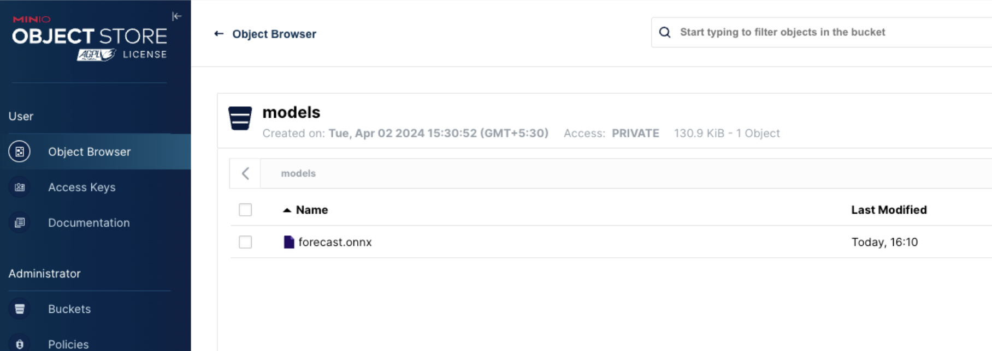This screenshot has width=992, height=351.
Task: Click the Object Browser sidebar icon
Action: 20,152
